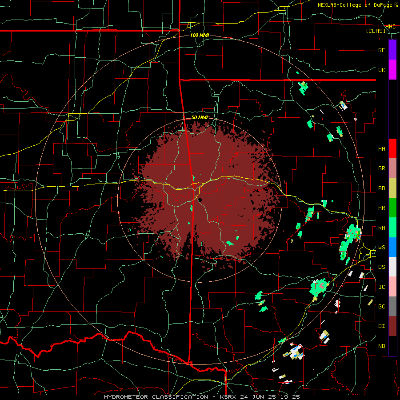400x400 pixels.
Task: Click the ND black legend swatch
Action: pyautogui.click(x=392, y=346)
